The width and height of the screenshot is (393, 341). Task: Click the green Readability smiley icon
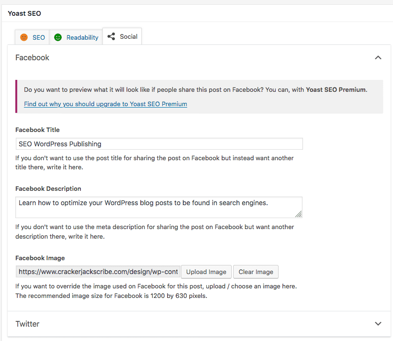58,37
